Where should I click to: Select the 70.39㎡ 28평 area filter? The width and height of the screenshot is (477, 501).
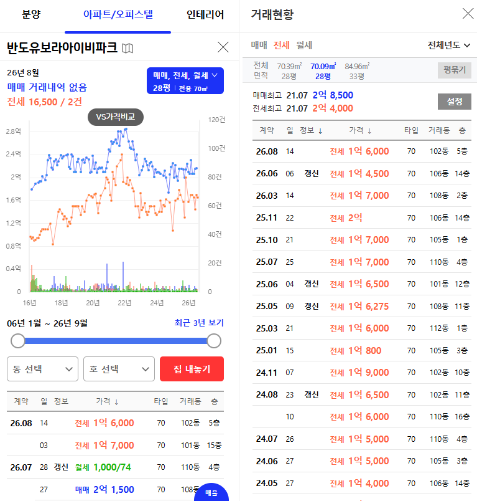click(x=289, y=71)
